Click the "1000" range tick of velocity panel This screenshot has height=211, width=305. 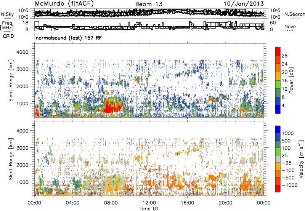23,182
